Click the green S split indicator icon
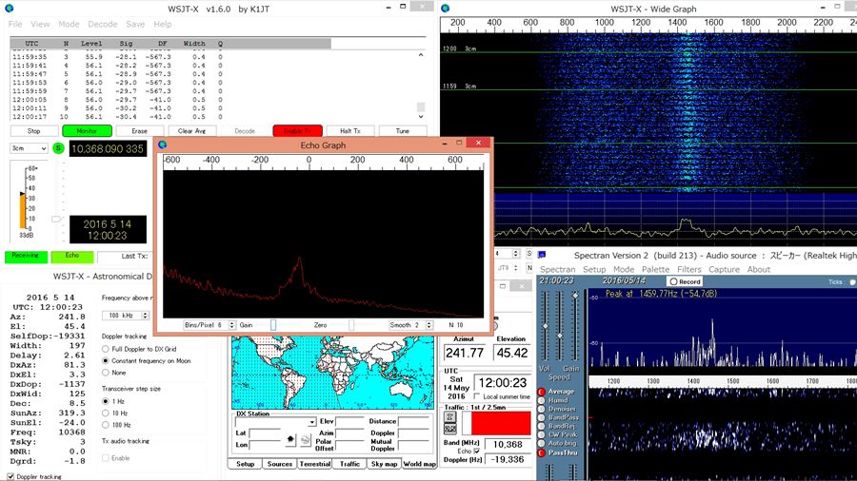The width and height of the screenshot is (857, 481). (x=58, y=148)
